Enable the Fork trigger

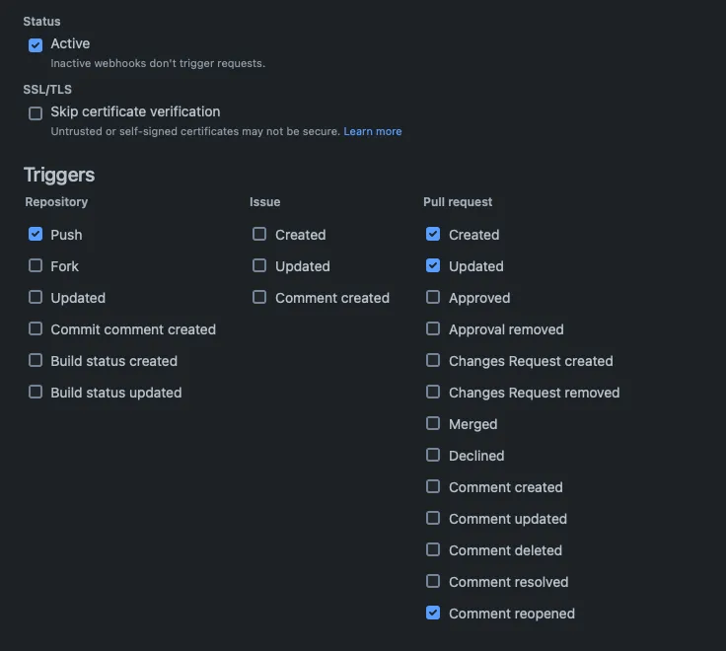click(36, 266)
